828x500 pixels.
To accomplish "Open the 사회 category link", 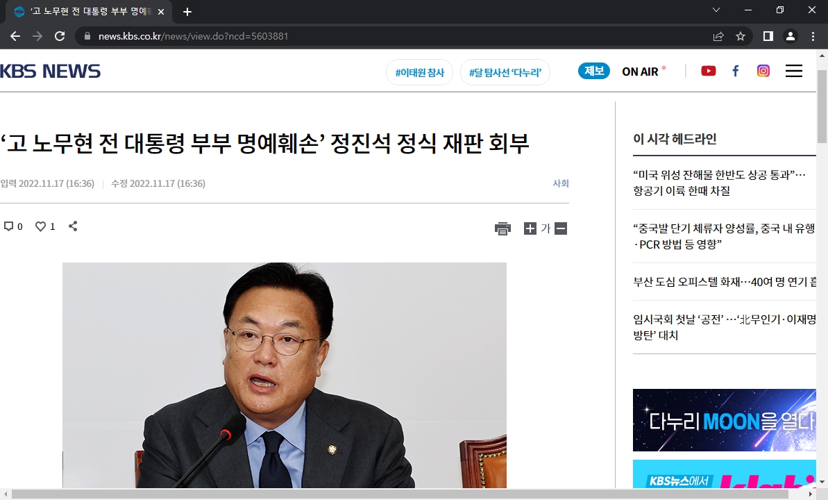I will (x=560, y=183).
